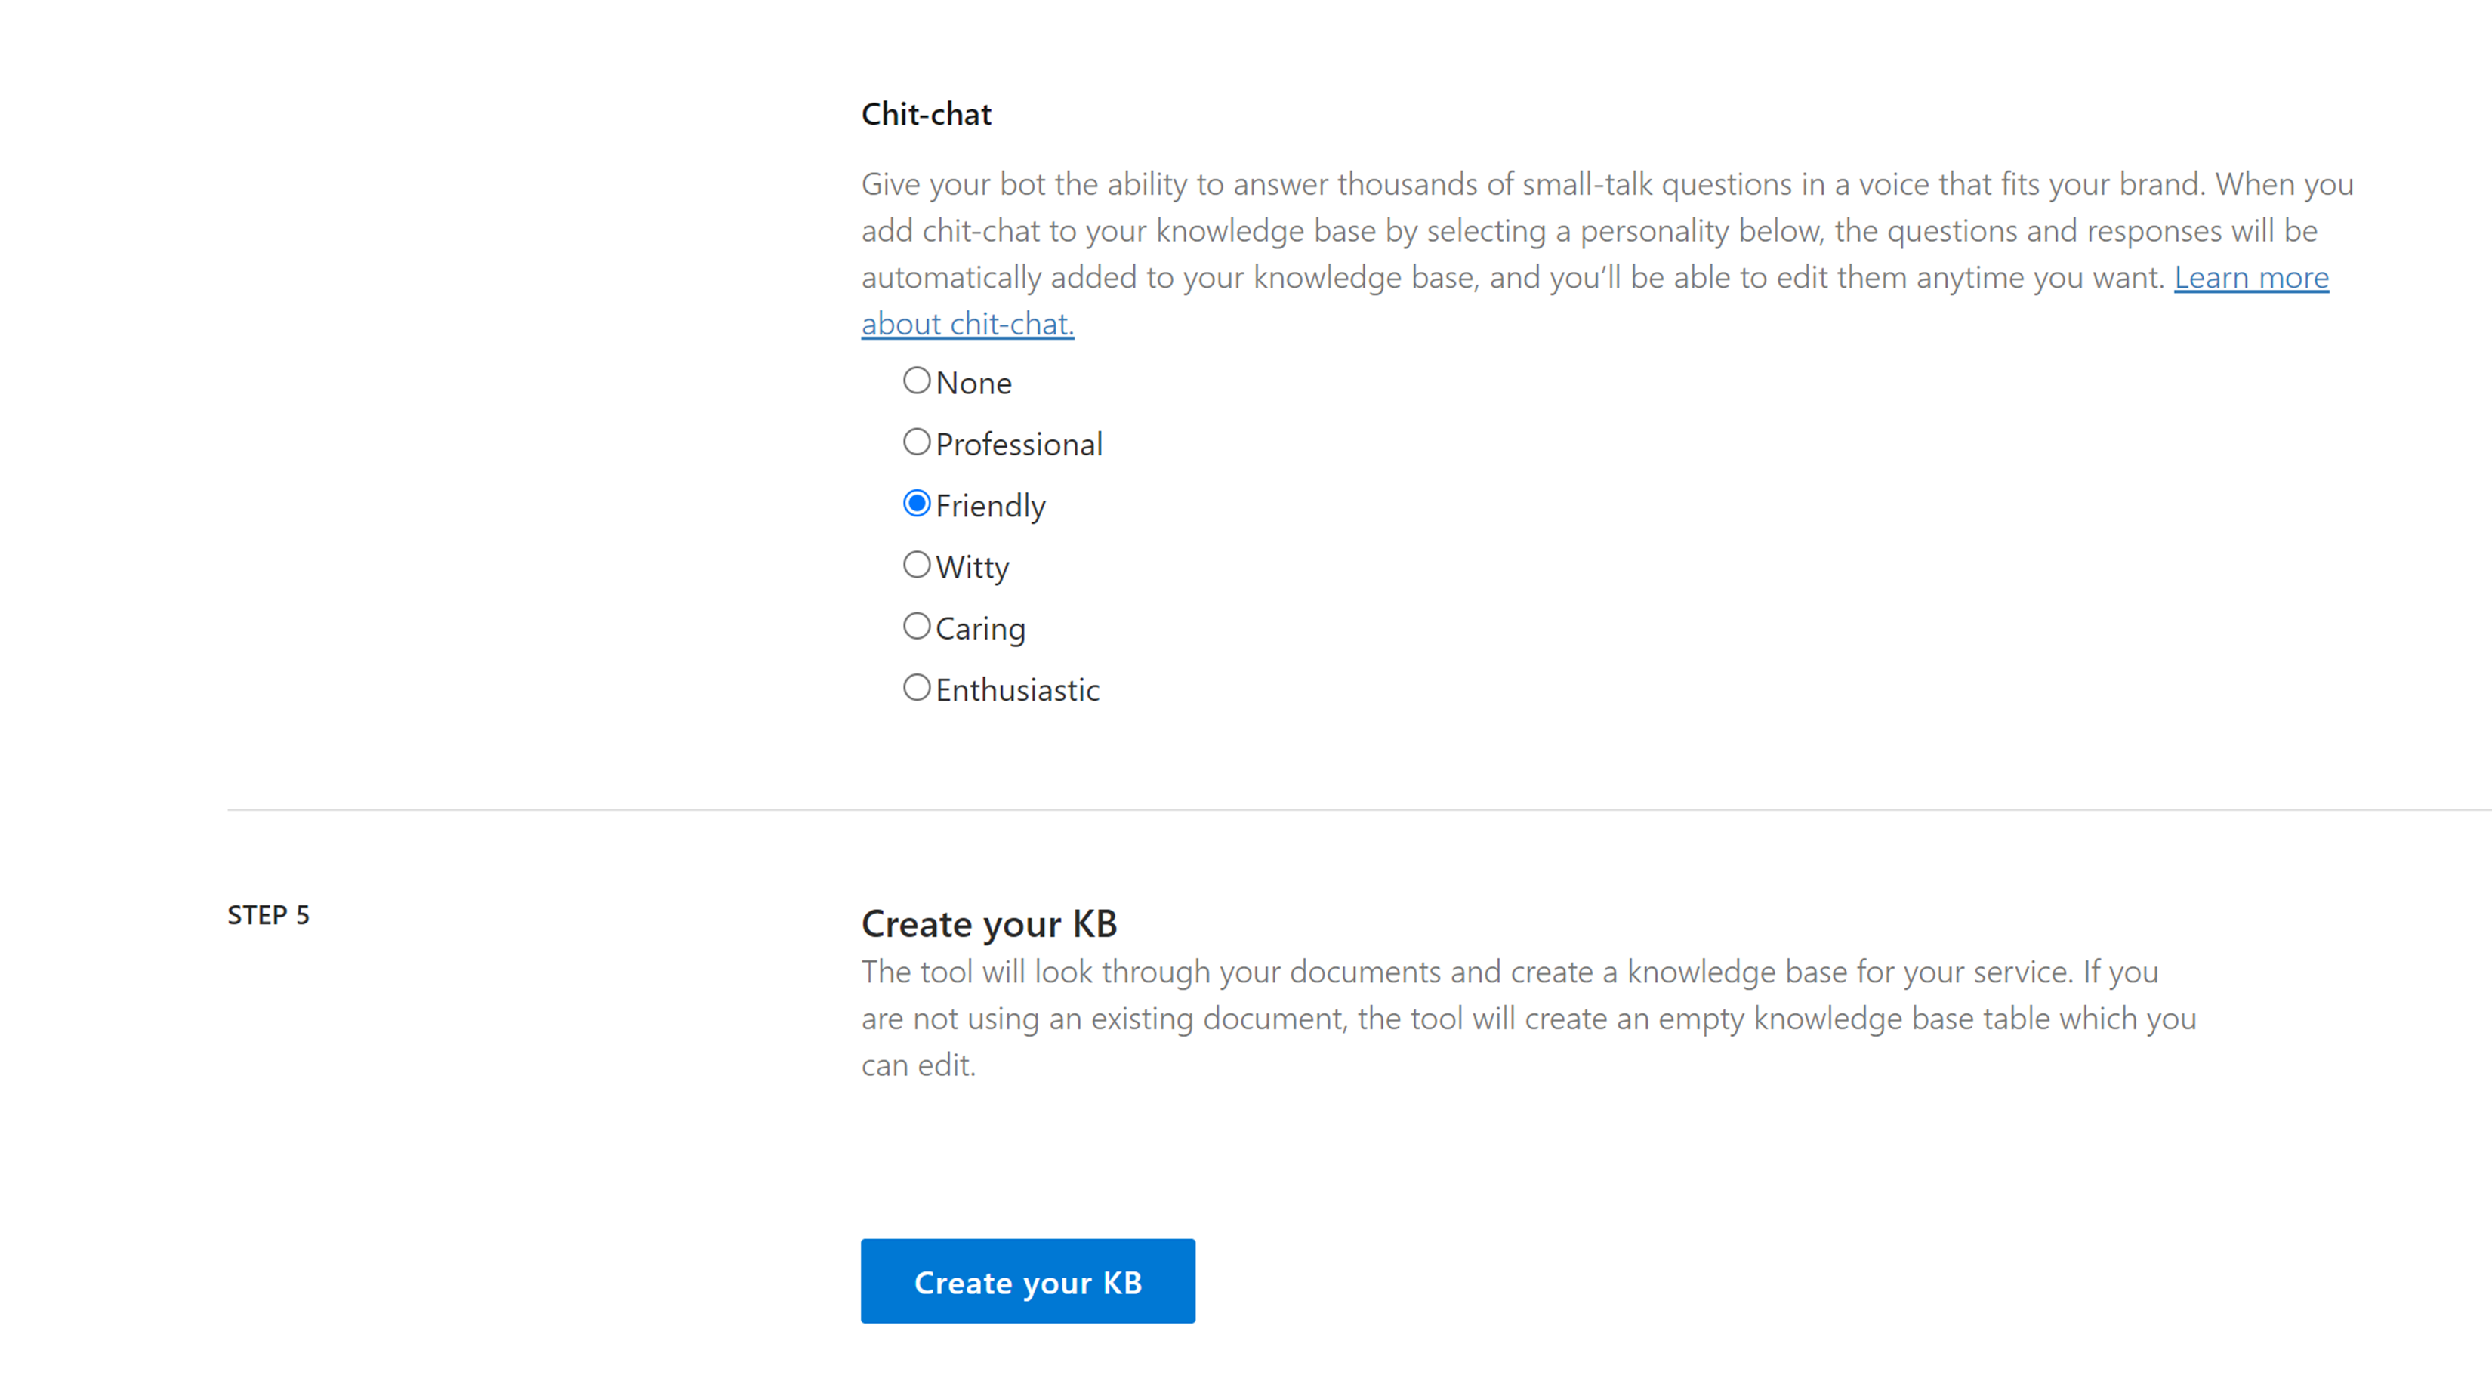This screenshot has width=2492, height=1387.
Task: Enable the Enthusiastic personality radio button
Action: (x=916, y=688)
